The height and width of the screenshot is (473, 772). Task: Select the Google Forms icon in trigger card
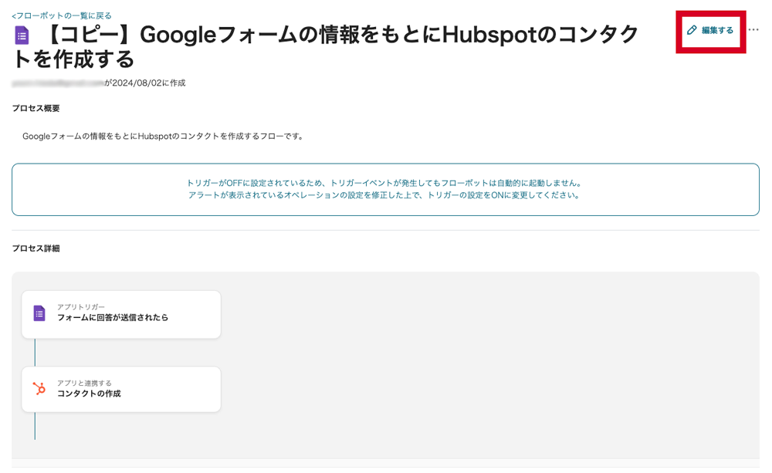point(39,313)
